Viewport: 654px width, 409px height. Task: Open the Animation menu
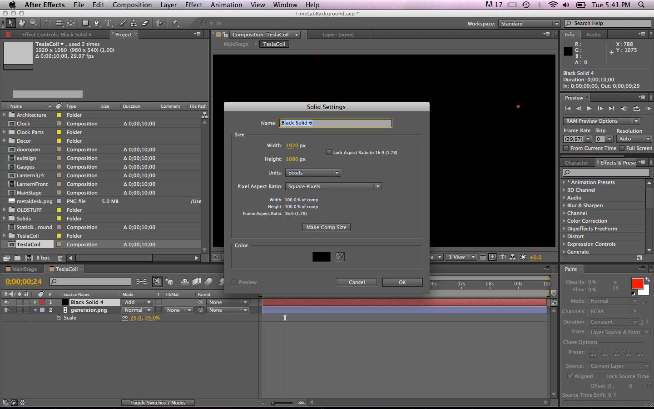click(226, 5)
